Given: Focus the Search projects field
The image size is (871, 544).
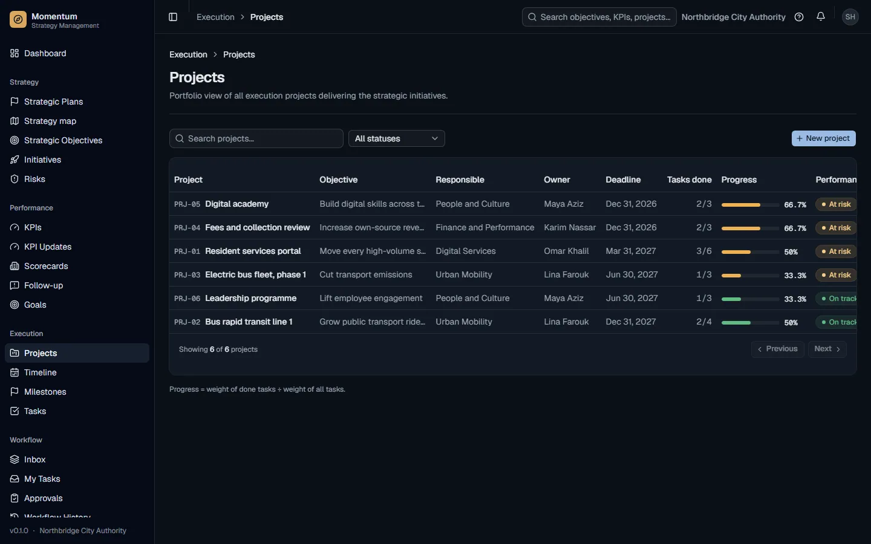Looking at the screenshot, I should click(x=256, y=138).
